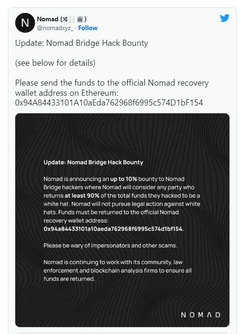This screenshot has width=247, height=334.
Task: Open the embedded bounty announcement image
Action: 122,220
